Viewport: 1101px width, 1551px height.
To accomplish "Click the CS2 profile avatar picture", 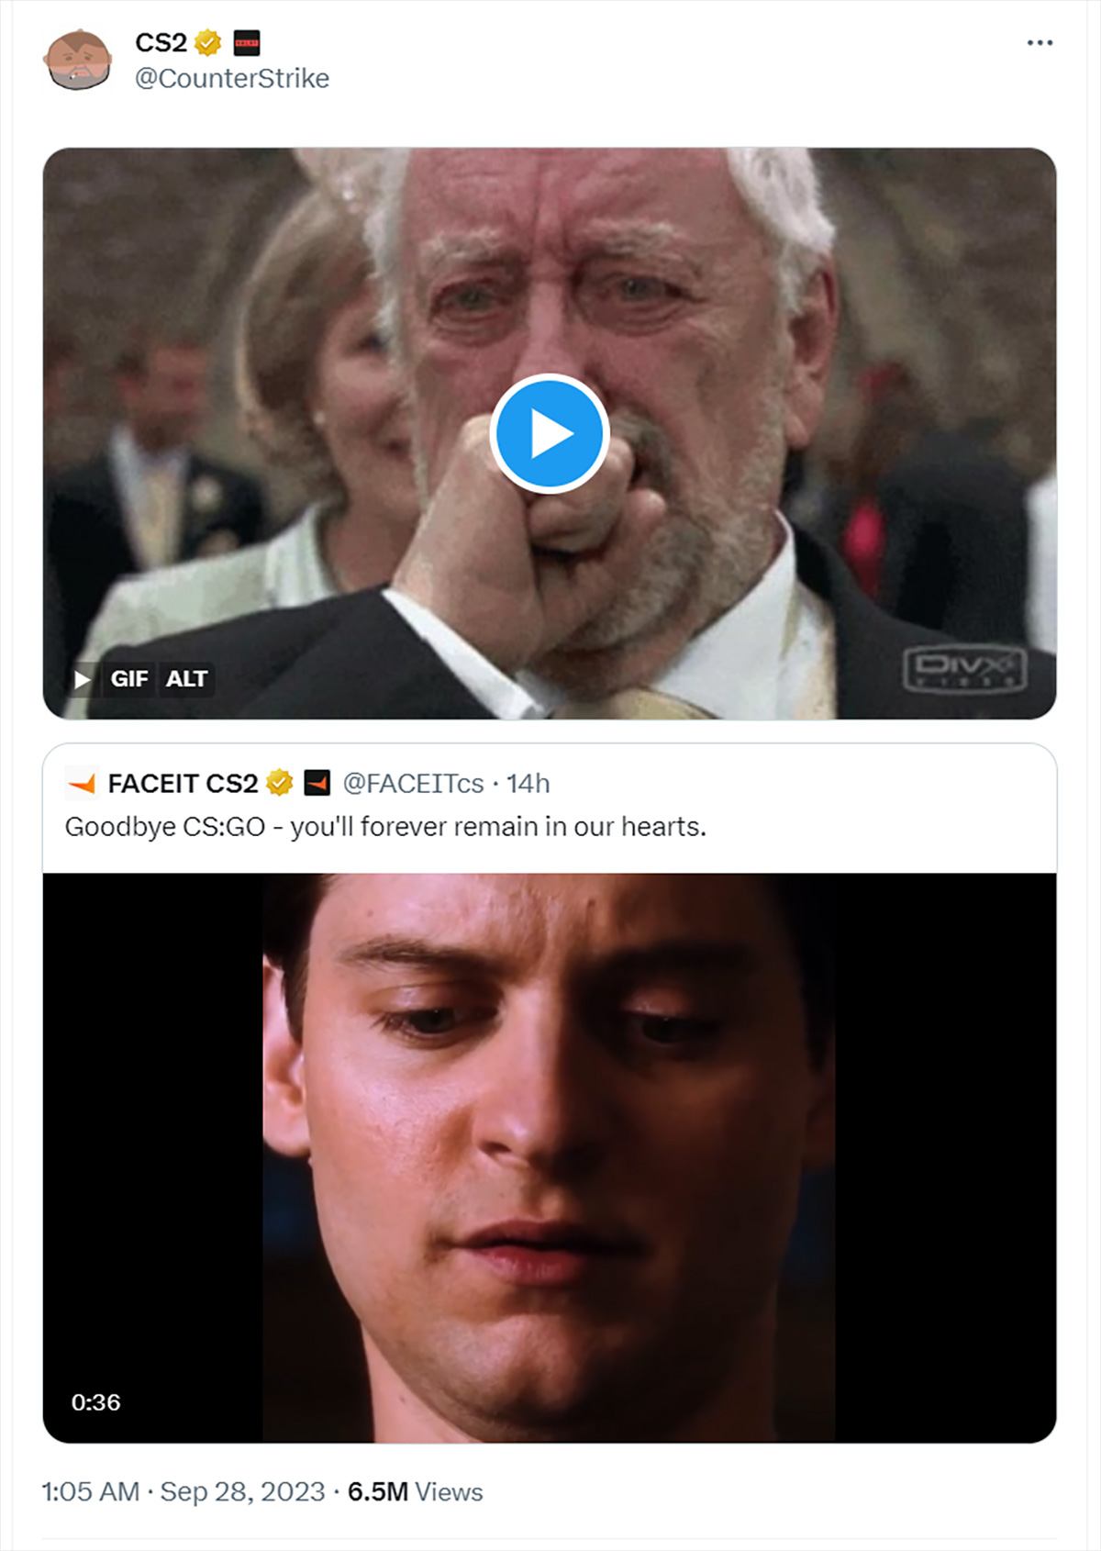I will tap(78, 61).
